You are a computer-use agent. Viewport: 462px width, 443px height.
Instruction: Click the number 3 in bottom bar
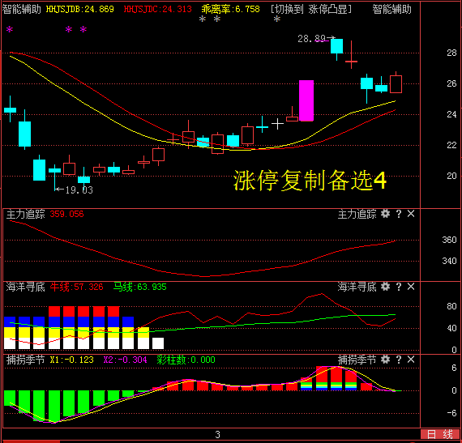[x=217, y=434]
